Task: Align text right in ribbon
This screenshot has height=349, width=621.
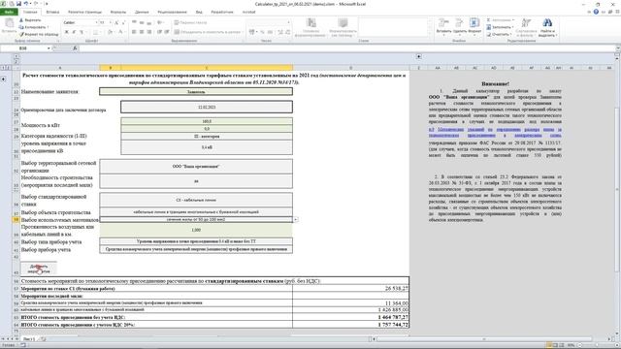Action: click(x=149, y=32)
